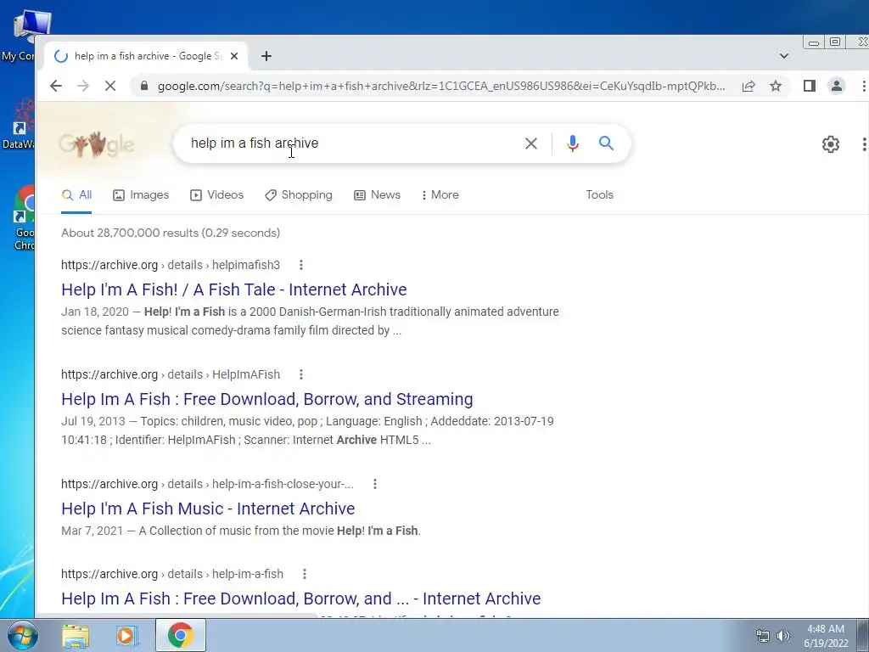Screen dimensions: 869x652
Task: Start voice search with the microphone
Action: point(573,143)
